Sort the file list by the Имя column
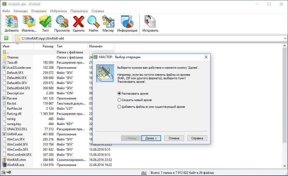This screenshot has width=288, height=176. (x=17, y=46)
